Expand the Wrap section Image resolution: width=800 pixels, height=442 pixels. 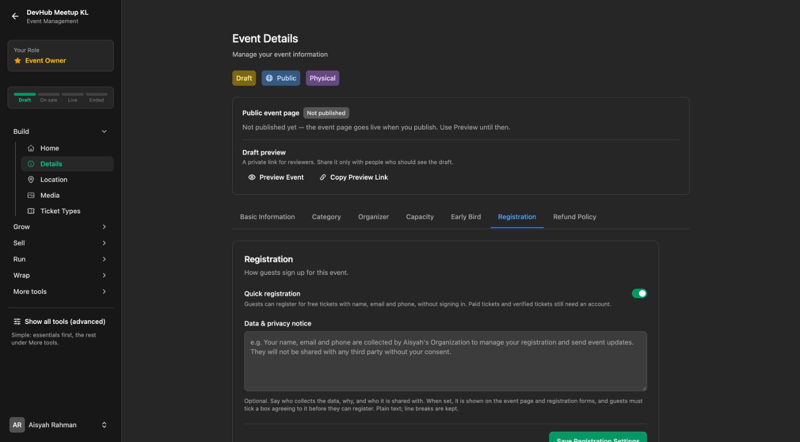[x=60, y=275]
